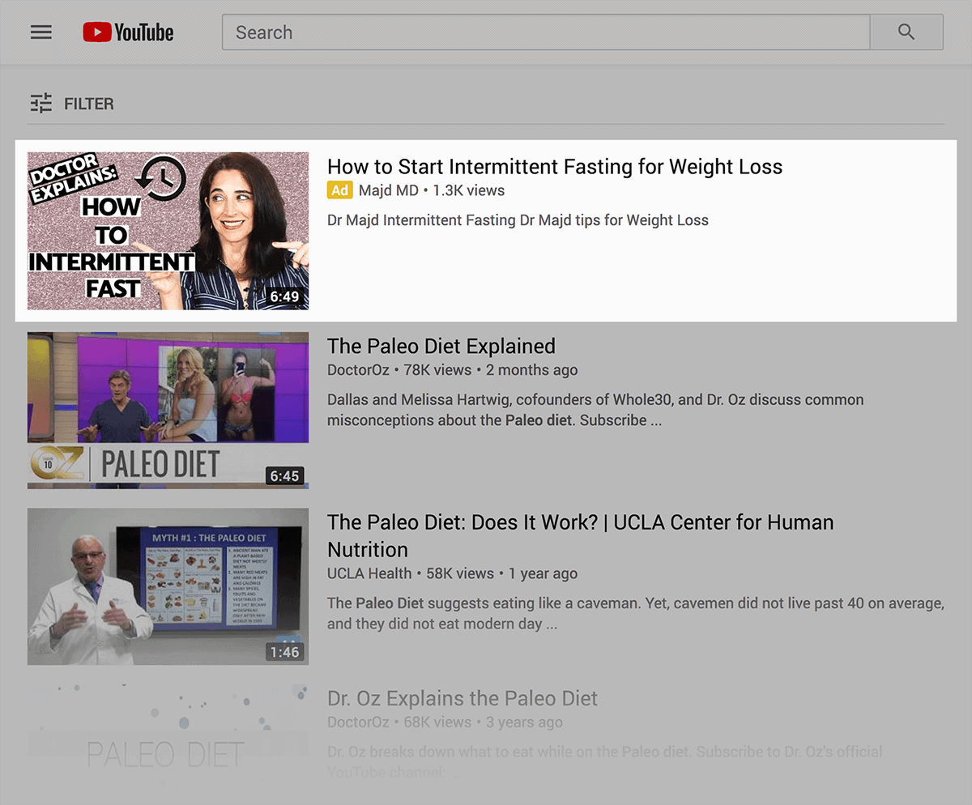The image size is (972, 805).
Task: Go to YouTube home via logo
Action: click(128, 32)
